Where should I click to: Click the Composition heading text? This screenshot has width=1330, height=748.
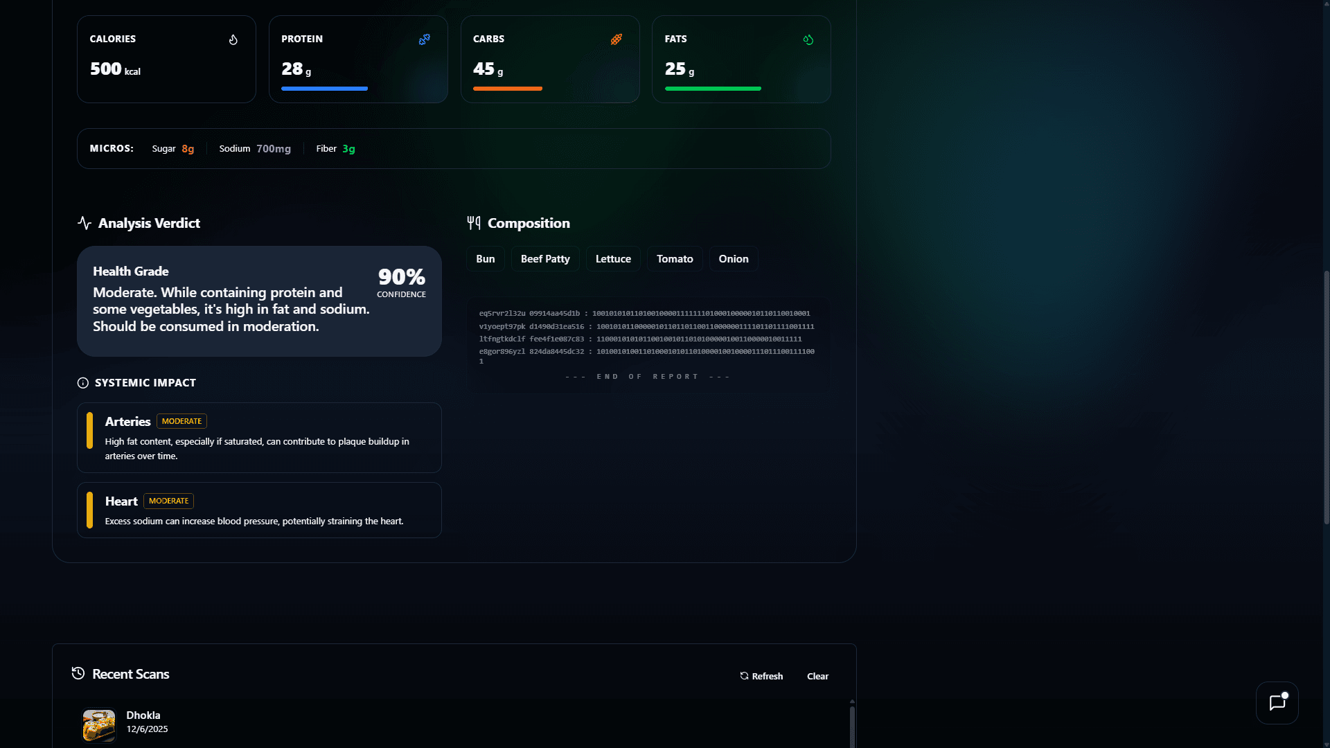point(529,223)
